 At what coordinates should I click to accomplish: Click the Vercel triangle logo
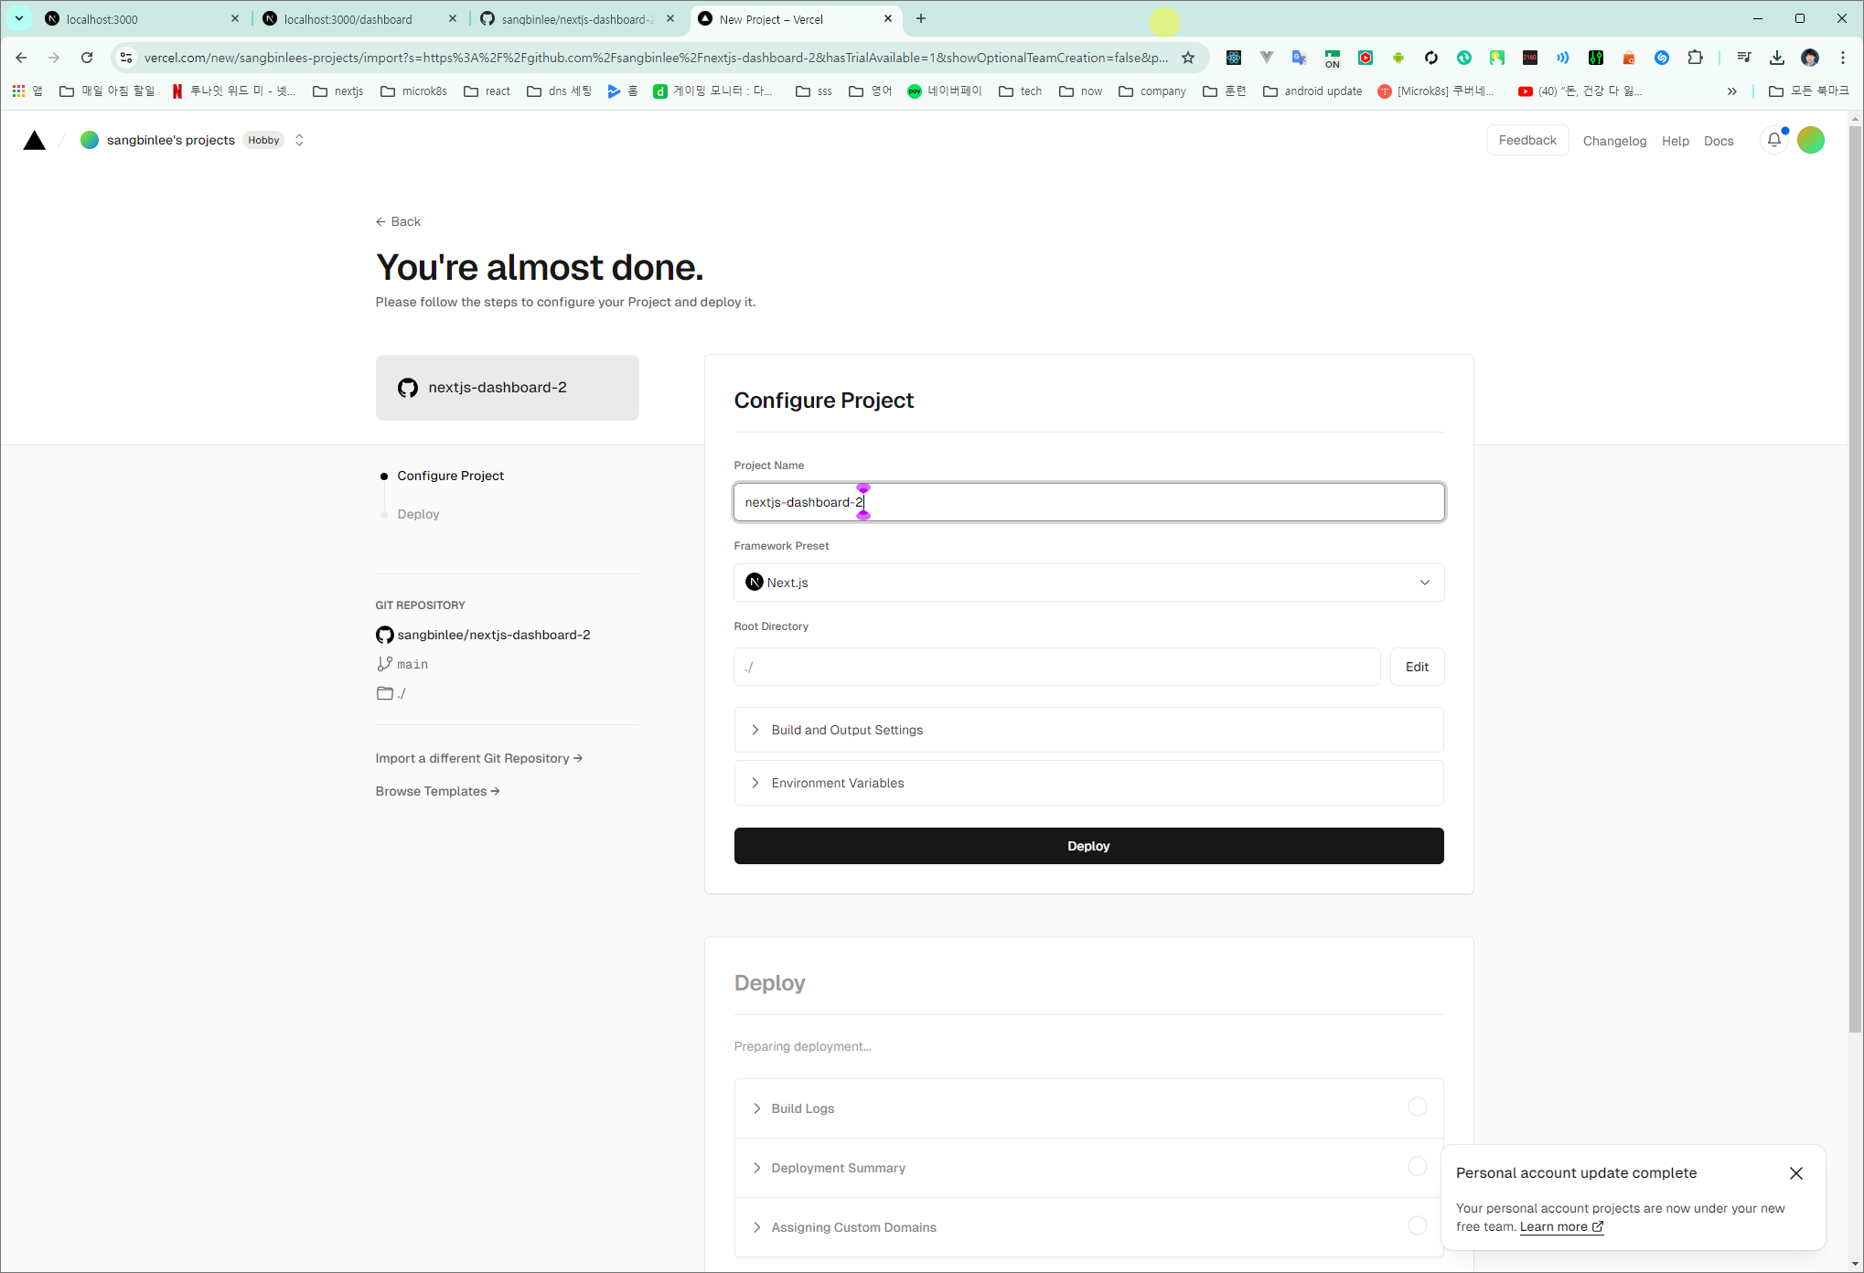tap(34, 140)
